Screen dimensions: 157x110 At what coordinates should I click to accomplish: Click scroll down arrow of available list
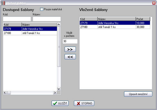pos(59,89)
